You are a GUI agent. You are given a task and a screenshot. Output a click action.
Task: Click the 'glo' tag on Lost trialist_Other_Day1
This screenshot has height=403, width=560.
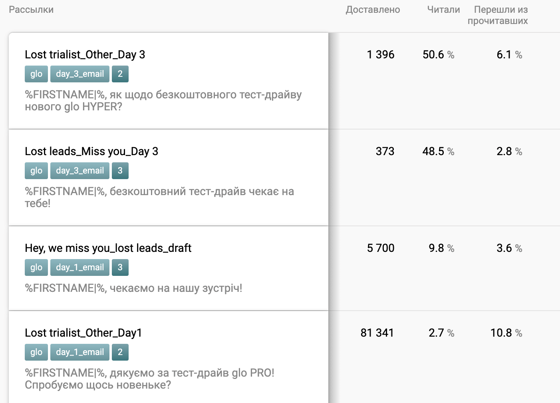(36, 352)
